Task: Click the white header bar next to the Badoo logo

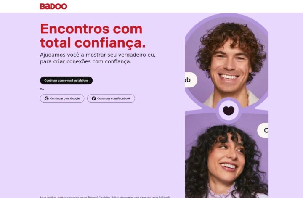Action: point(174,6)
